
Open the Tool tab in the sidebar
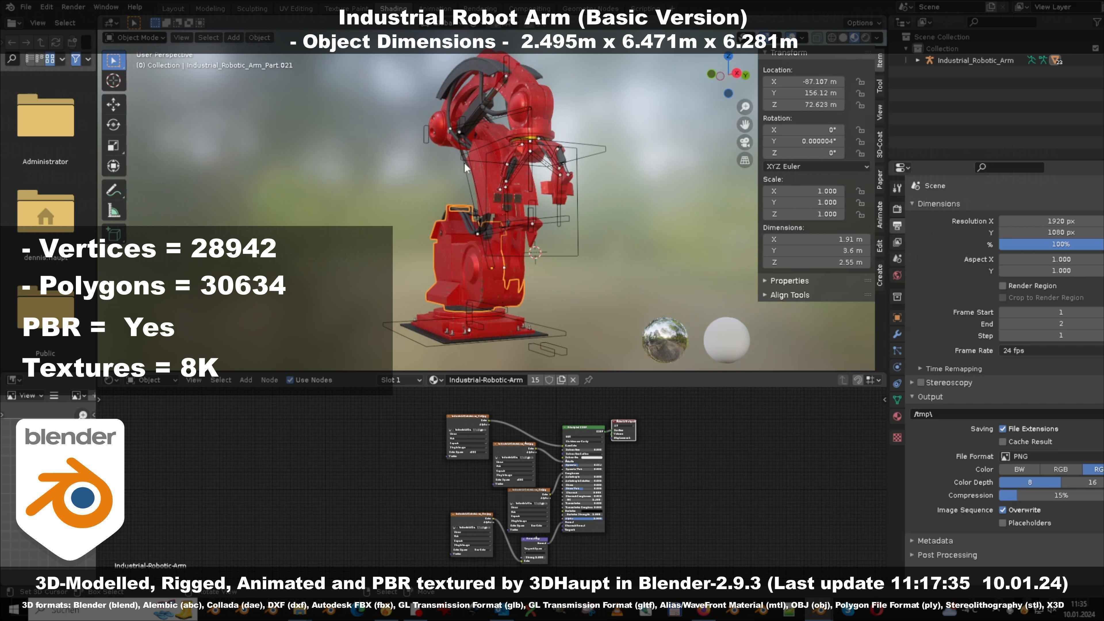[880, 86]
